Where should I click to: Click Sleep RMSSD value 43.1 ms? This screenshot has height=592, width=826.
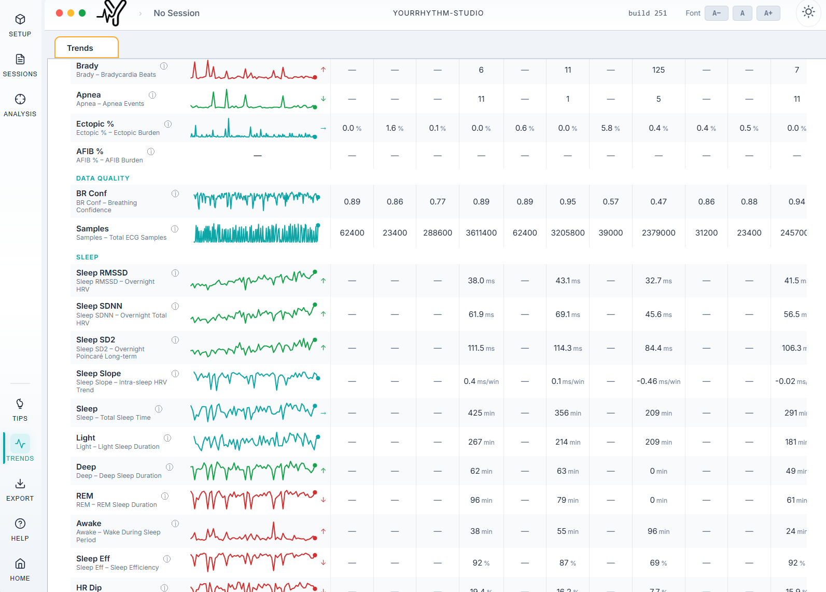tap(568, 281)
